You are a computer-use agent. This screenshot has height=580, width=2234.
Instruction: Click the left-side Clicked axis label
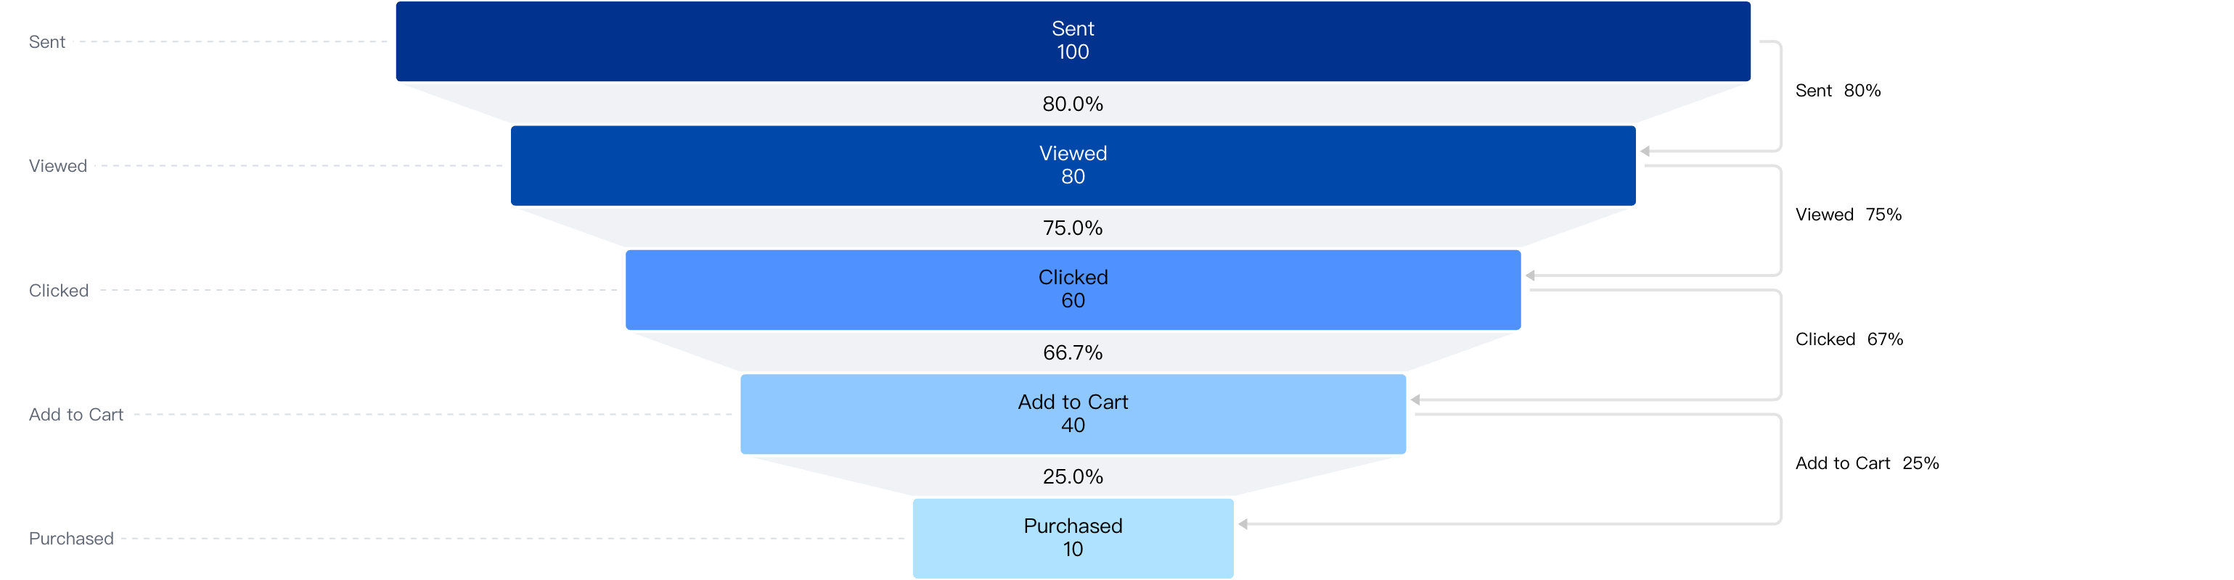(59, 290)
